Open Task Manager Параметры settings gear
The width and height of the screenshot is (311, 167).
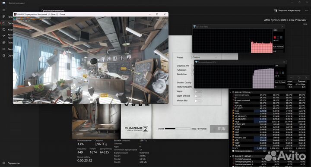click(4, 163)
